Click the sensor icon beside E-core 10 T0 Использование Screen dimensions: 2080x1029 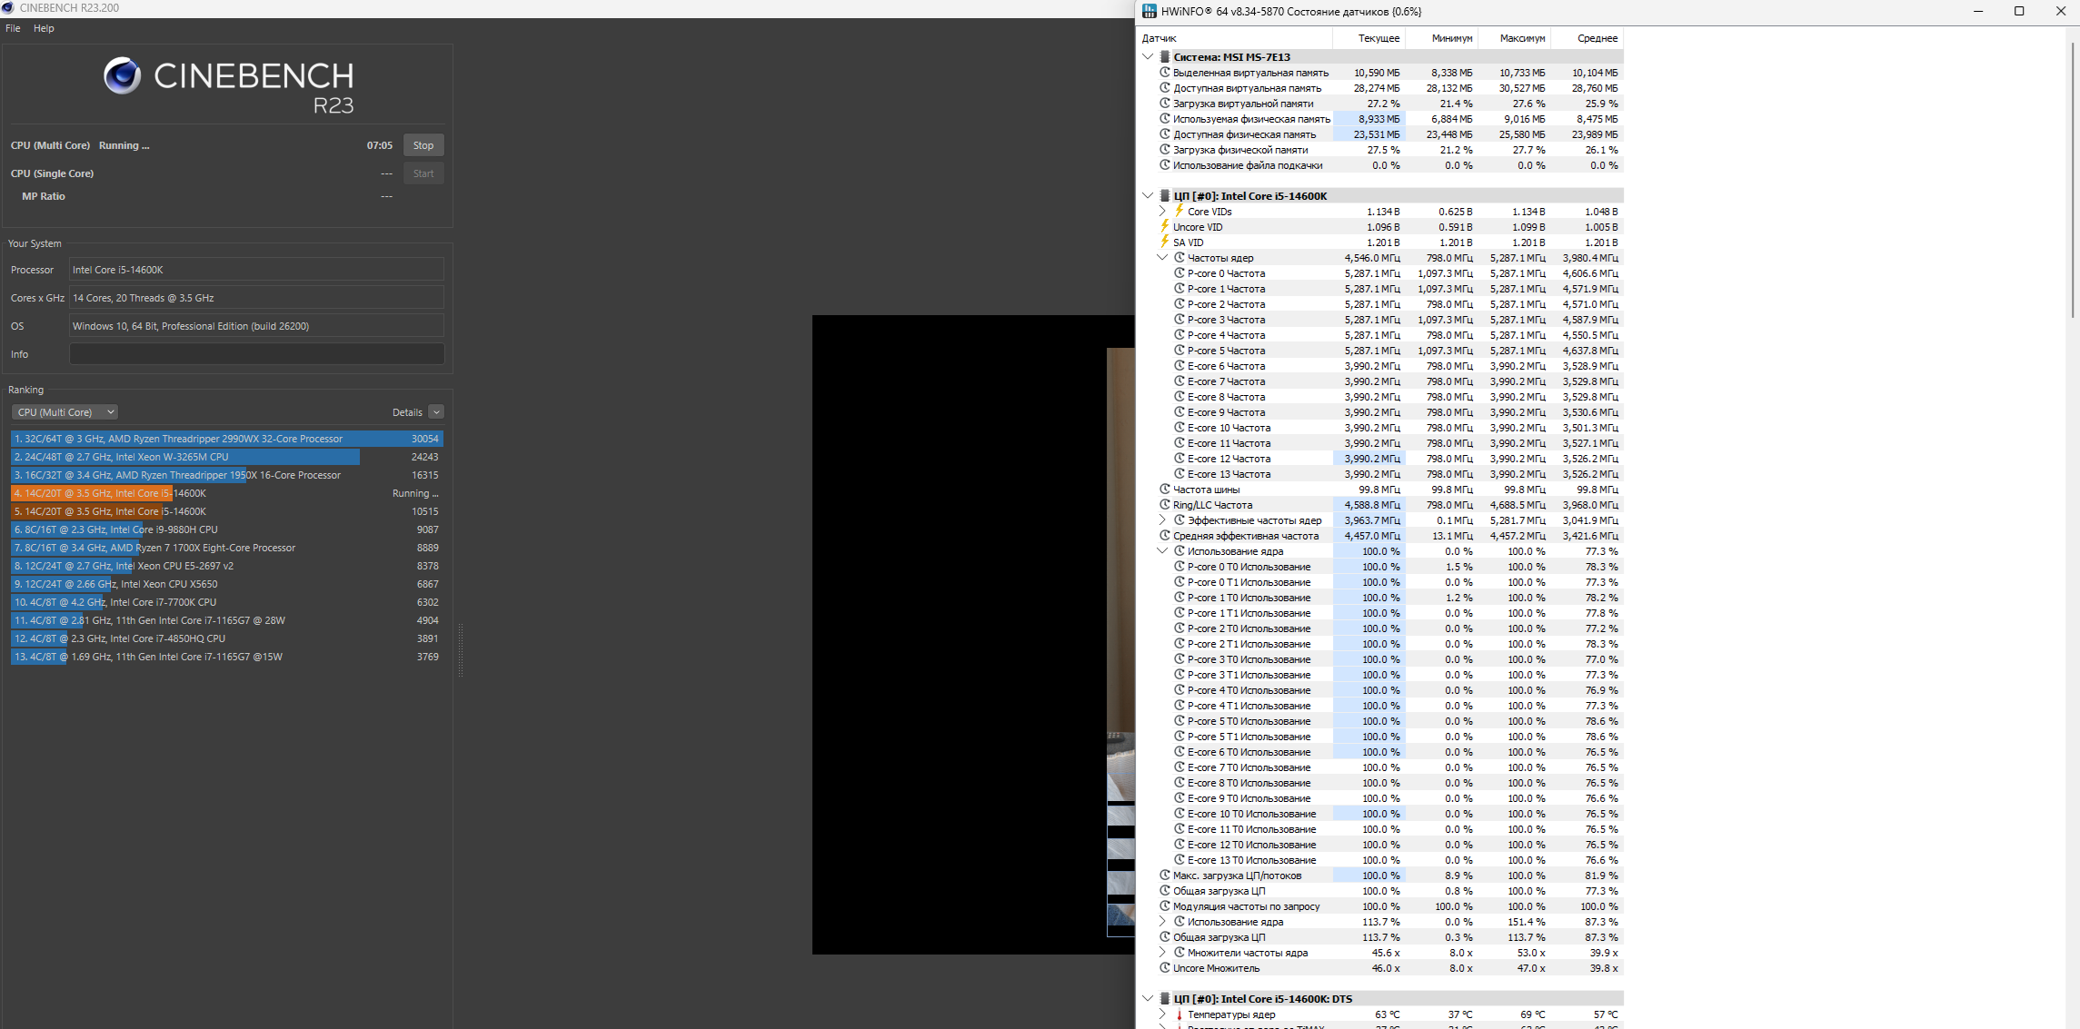point(1179,813)
